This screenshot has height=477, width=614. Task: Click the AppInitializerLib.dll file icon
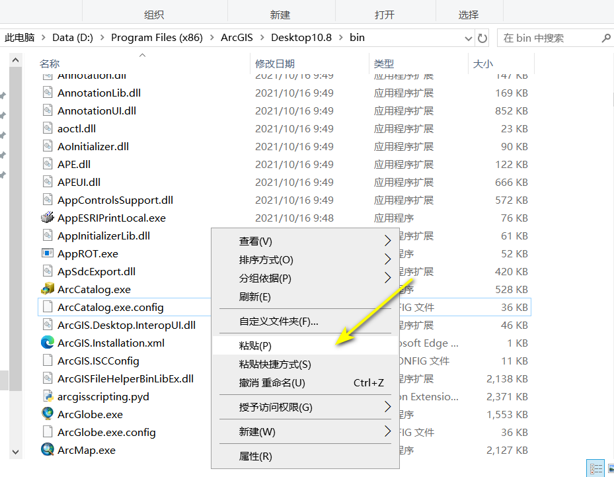click(48, 235)
